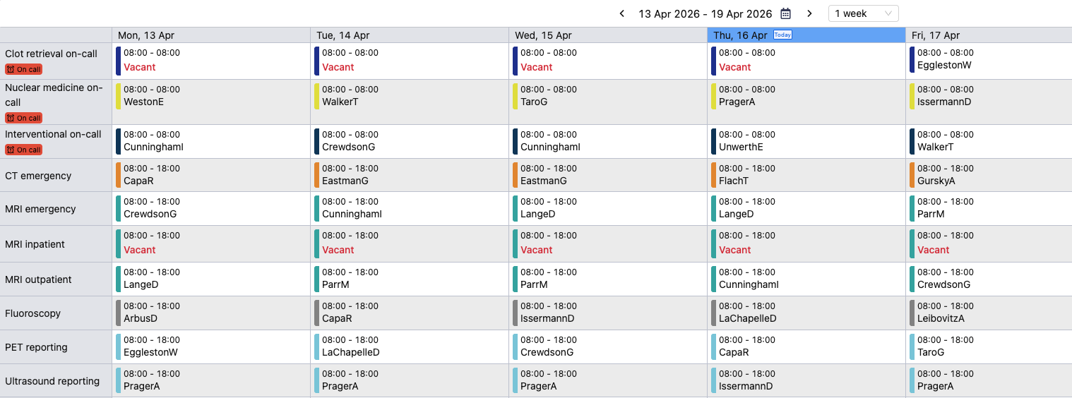Open the calendar date picker icon
This screenshot has width=1072, height=398.
(785, 13)
